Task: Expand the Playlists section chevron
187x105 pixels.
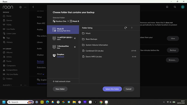Action: (11, 85)
